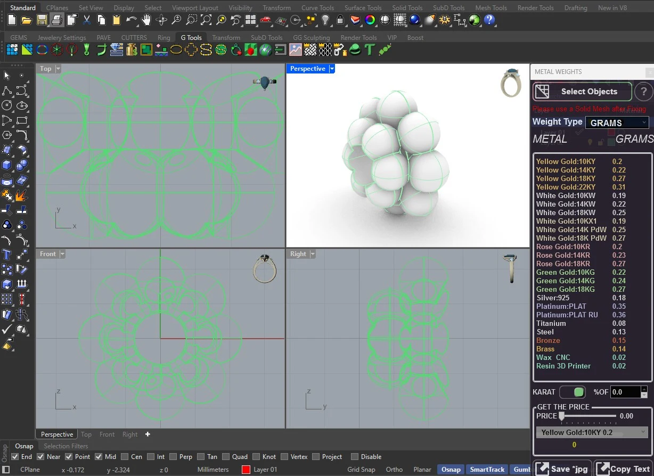Click the Explode tool icon
The width and height of the screenshot is (654, 476).
coord(22,194)
